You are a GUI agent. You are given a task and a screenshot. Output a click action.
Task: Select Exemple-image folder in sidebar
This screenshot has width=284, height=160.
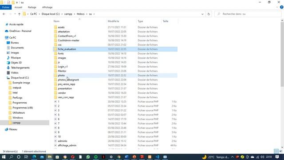click(21, 83)
